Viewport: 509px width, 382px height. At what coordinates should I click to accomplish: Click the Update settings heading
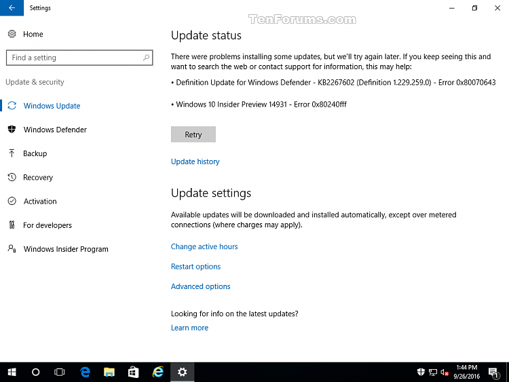211,193
